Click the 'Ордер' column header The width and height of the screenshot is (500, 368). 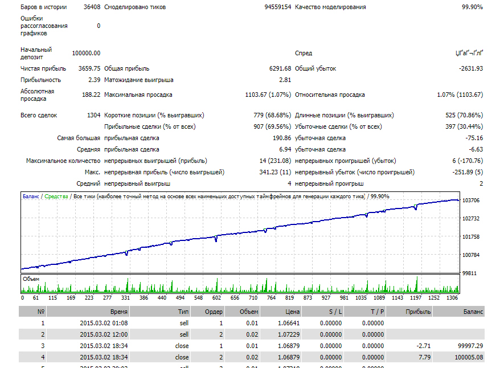point(208,312)
